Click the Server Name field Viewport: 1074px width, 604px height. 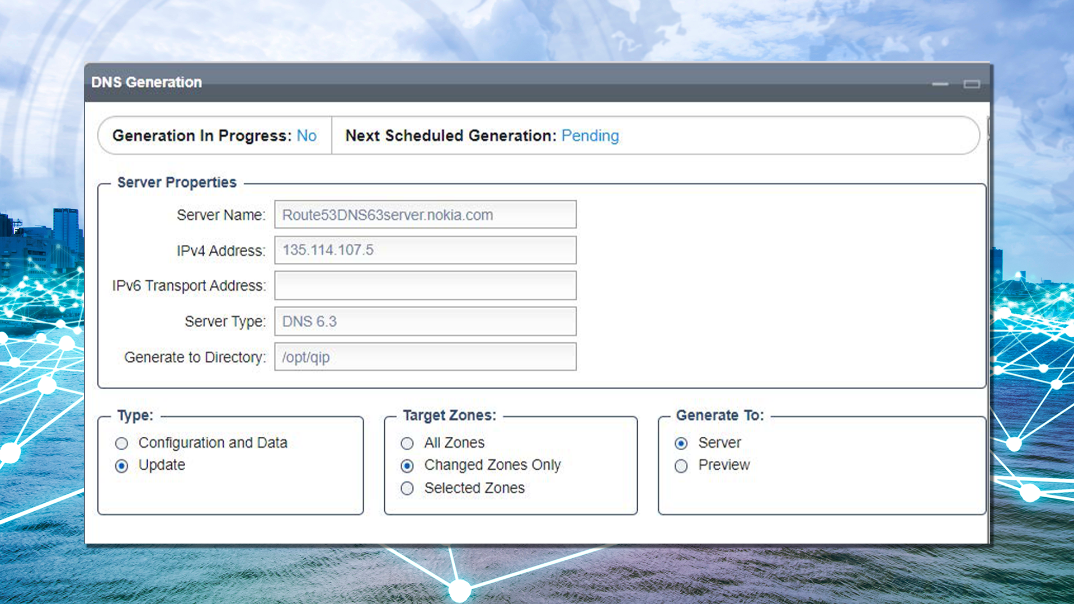point(425,215)
